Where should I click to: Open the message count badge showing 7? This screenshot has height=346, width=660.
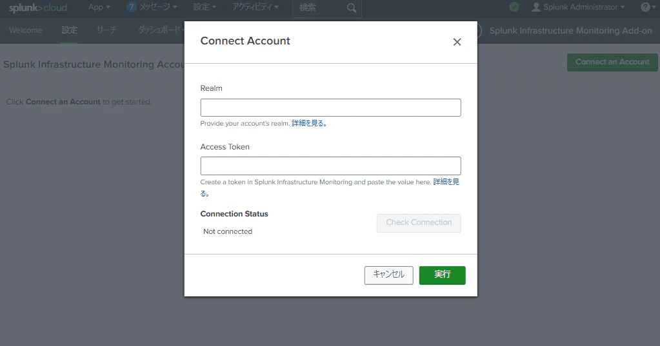[132, 6]
